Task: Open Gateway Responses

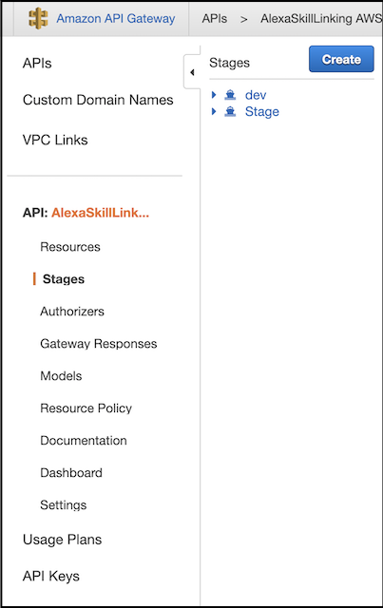Action: click(99, 344)
